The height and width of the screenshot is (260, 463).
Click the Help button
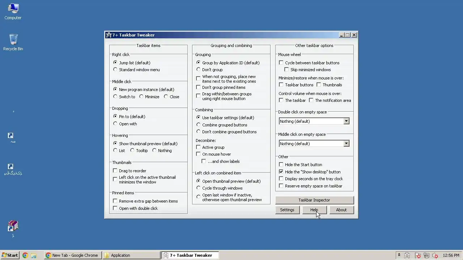[x=314, y=210]
